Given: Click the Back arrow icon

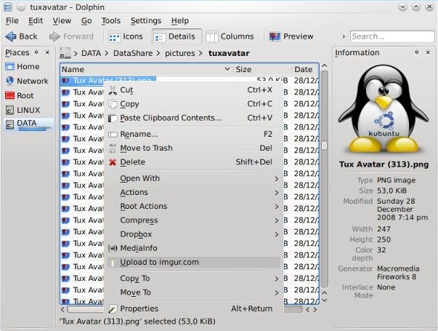Looking at the screenshot, I should coord(11,36).
